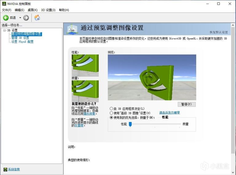Click the performance-quality slider handle

(130, 124)
